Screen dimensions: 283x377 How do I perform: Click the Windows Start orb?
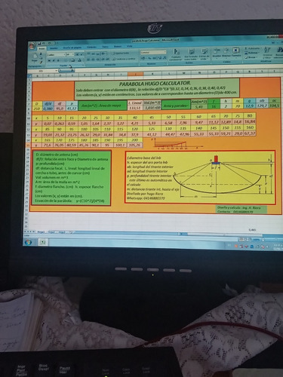28,242
